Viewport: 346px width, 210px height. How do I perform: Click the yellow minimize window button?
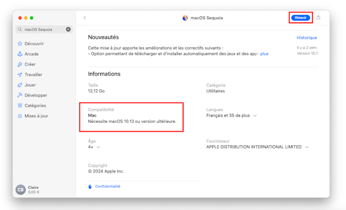click(x=26, y=18)
